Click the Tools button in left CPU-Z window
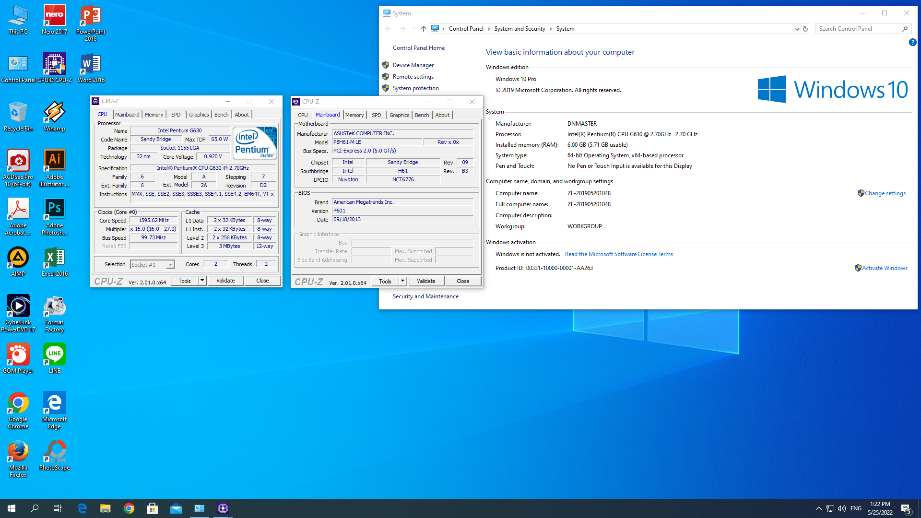The height and width of the screenshot is (518, 921). coord(185,281)
